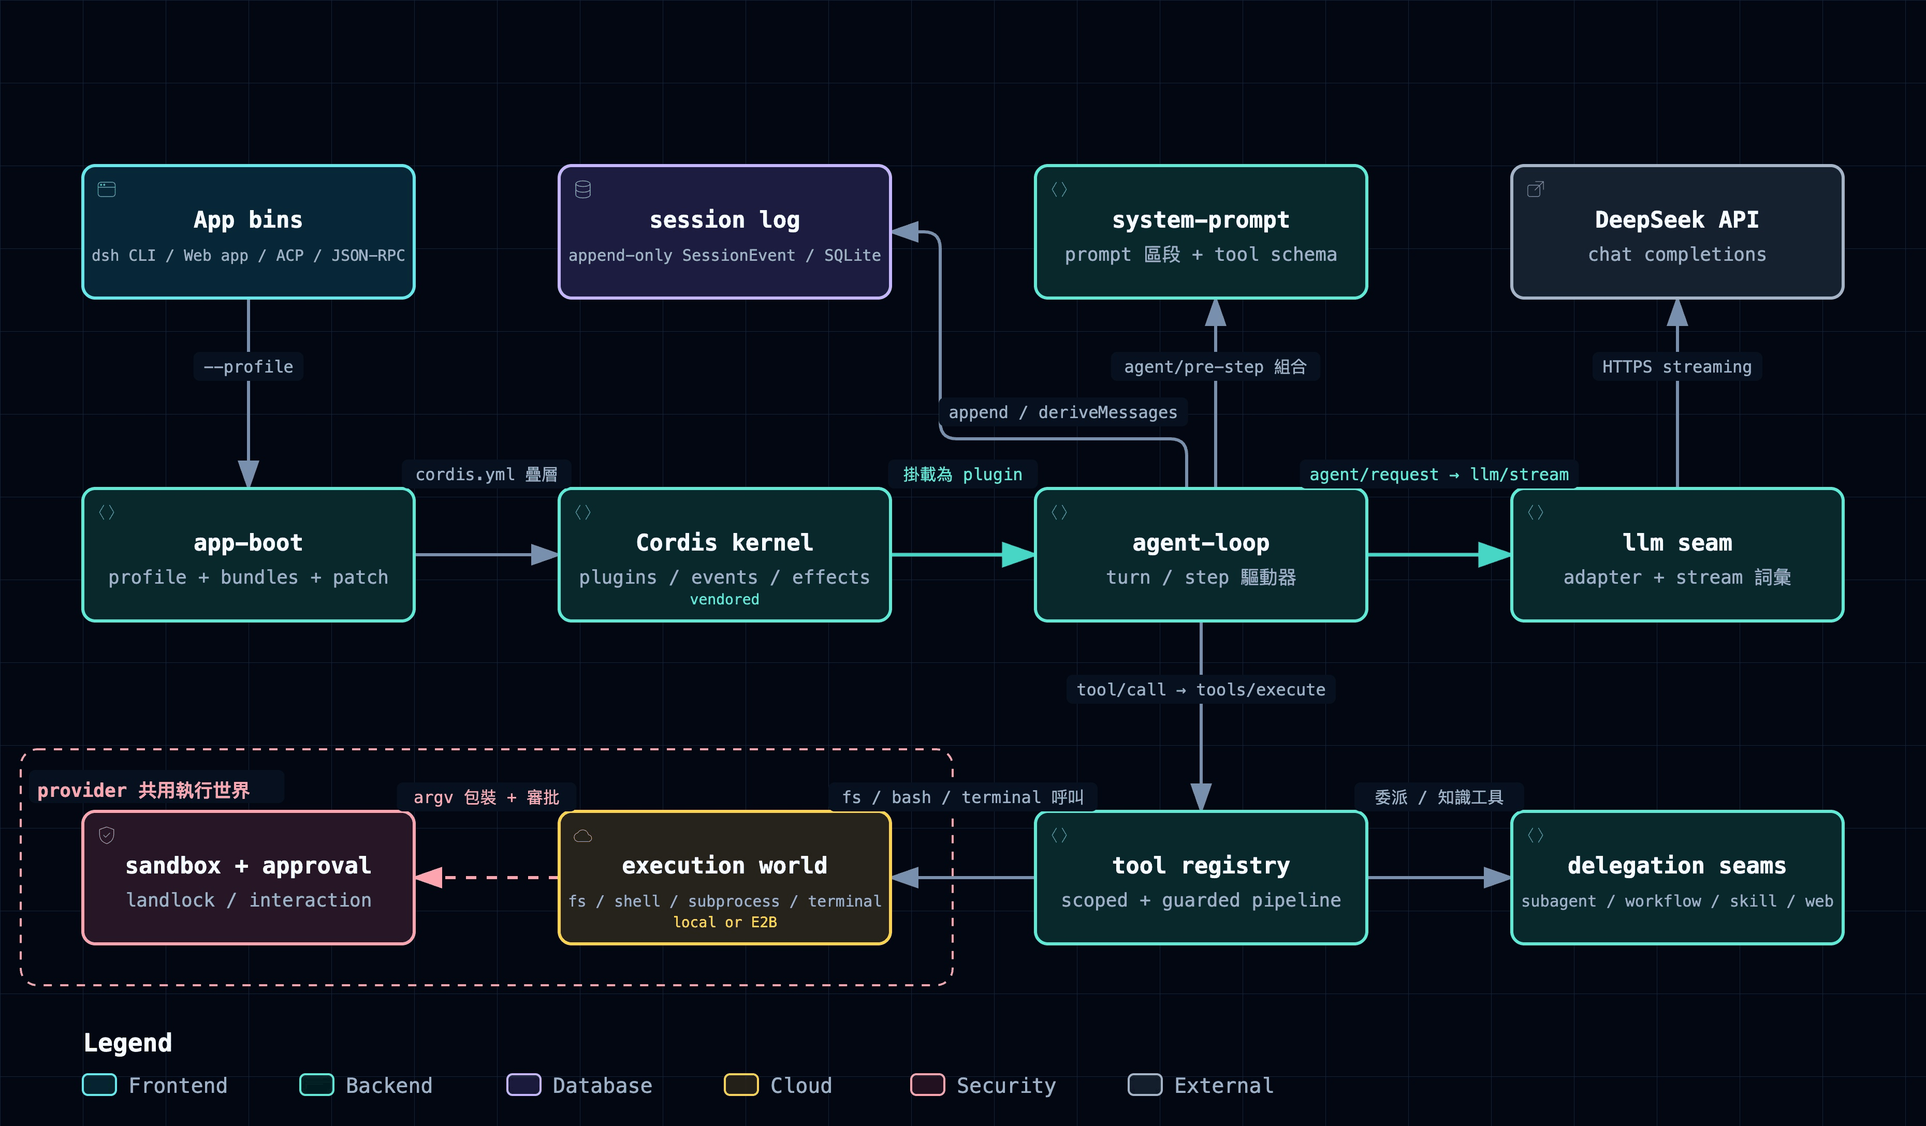Click the 'HTTPS streaming' edge label
1926x1126 pixels.
pyautogui.click(x=1677, y=367)
